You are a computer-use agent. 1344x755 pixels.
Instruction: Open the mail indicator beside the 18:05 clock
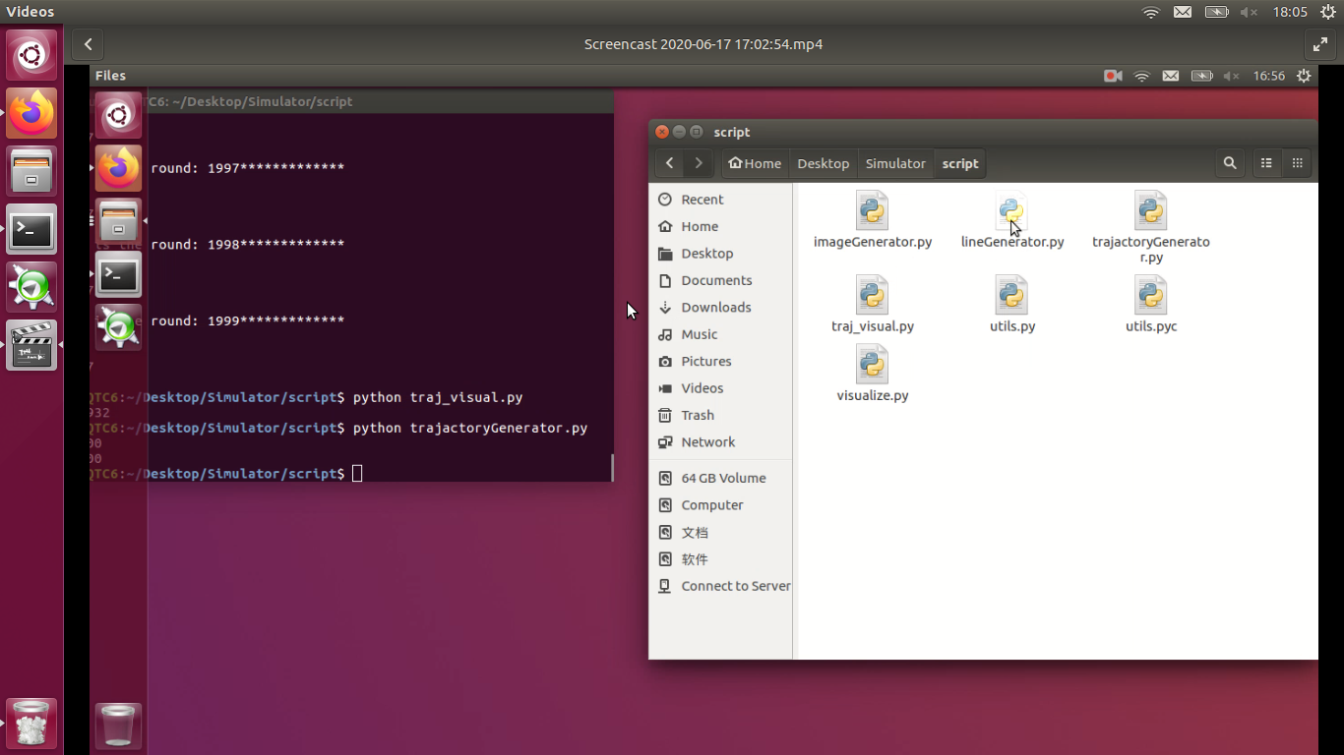(1183, 12)
